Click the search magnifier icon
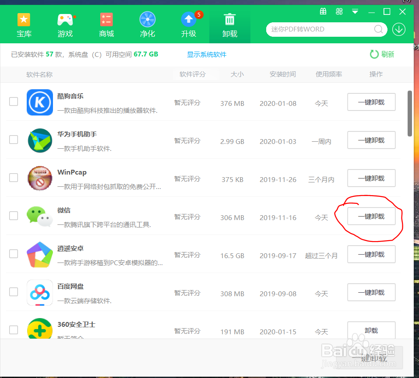Screen dimensions: 419x378 click(x=378, y=29)
